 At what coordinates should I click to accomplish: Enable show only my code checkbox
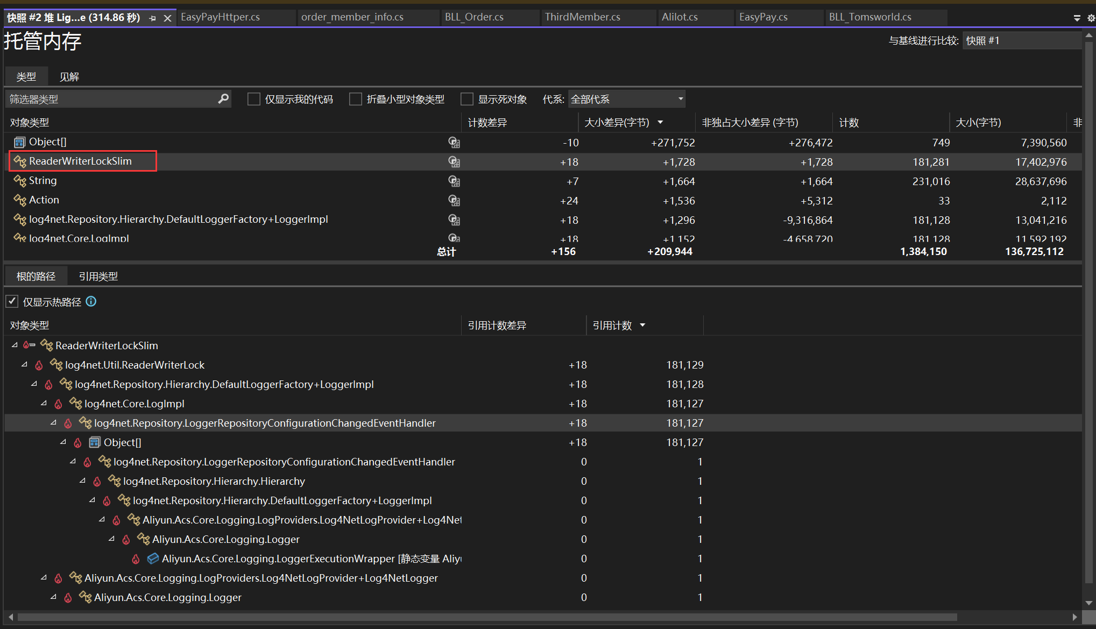tap(253, 99)
